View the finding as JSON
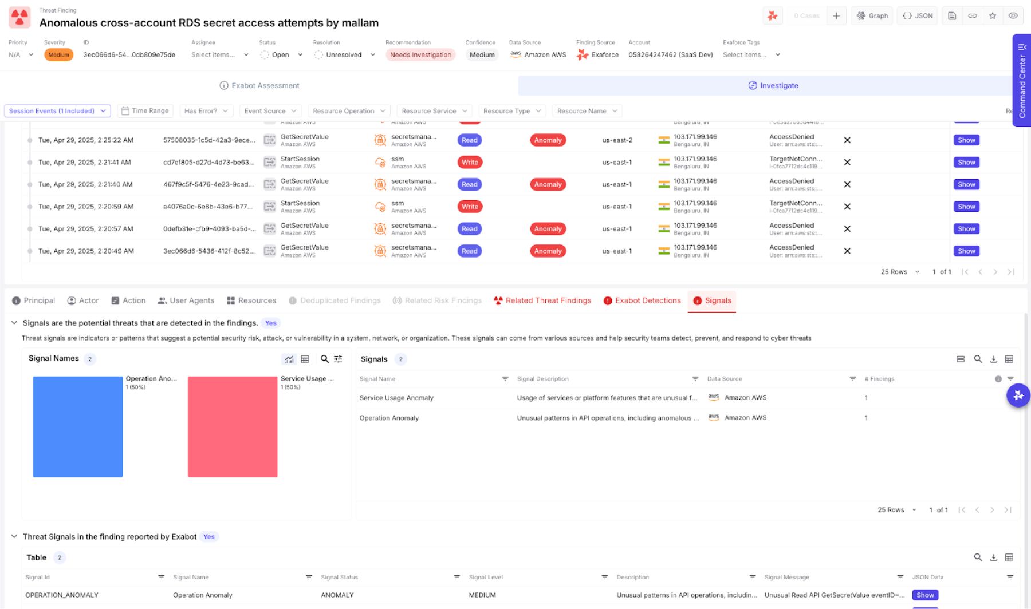Image resolution: width=1031 pixels, height=609 pixels. 918,16
